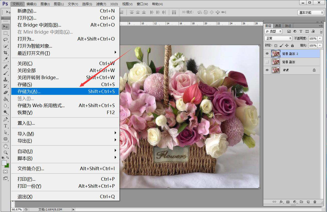The height and width of the screenshot is (212, 327).
Task: Select the History Brush tool
Action: [x=6, y=86]
